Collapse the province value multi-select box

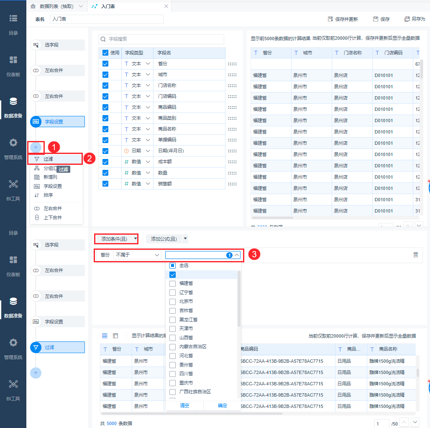[x=237, y=255]
